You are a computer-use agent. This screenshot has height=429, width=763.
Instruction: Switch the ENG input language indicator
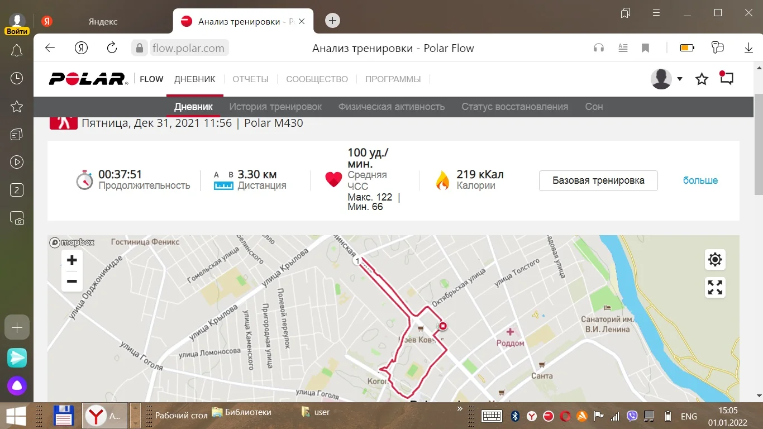click(x=689, y=416)
